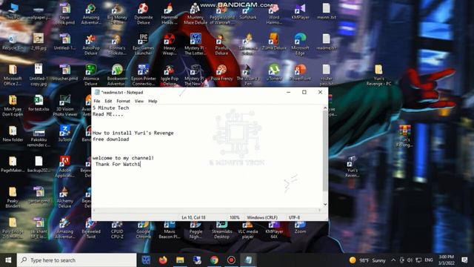Select the Streamlabs Desktop icon

click(x=221, y=231)
